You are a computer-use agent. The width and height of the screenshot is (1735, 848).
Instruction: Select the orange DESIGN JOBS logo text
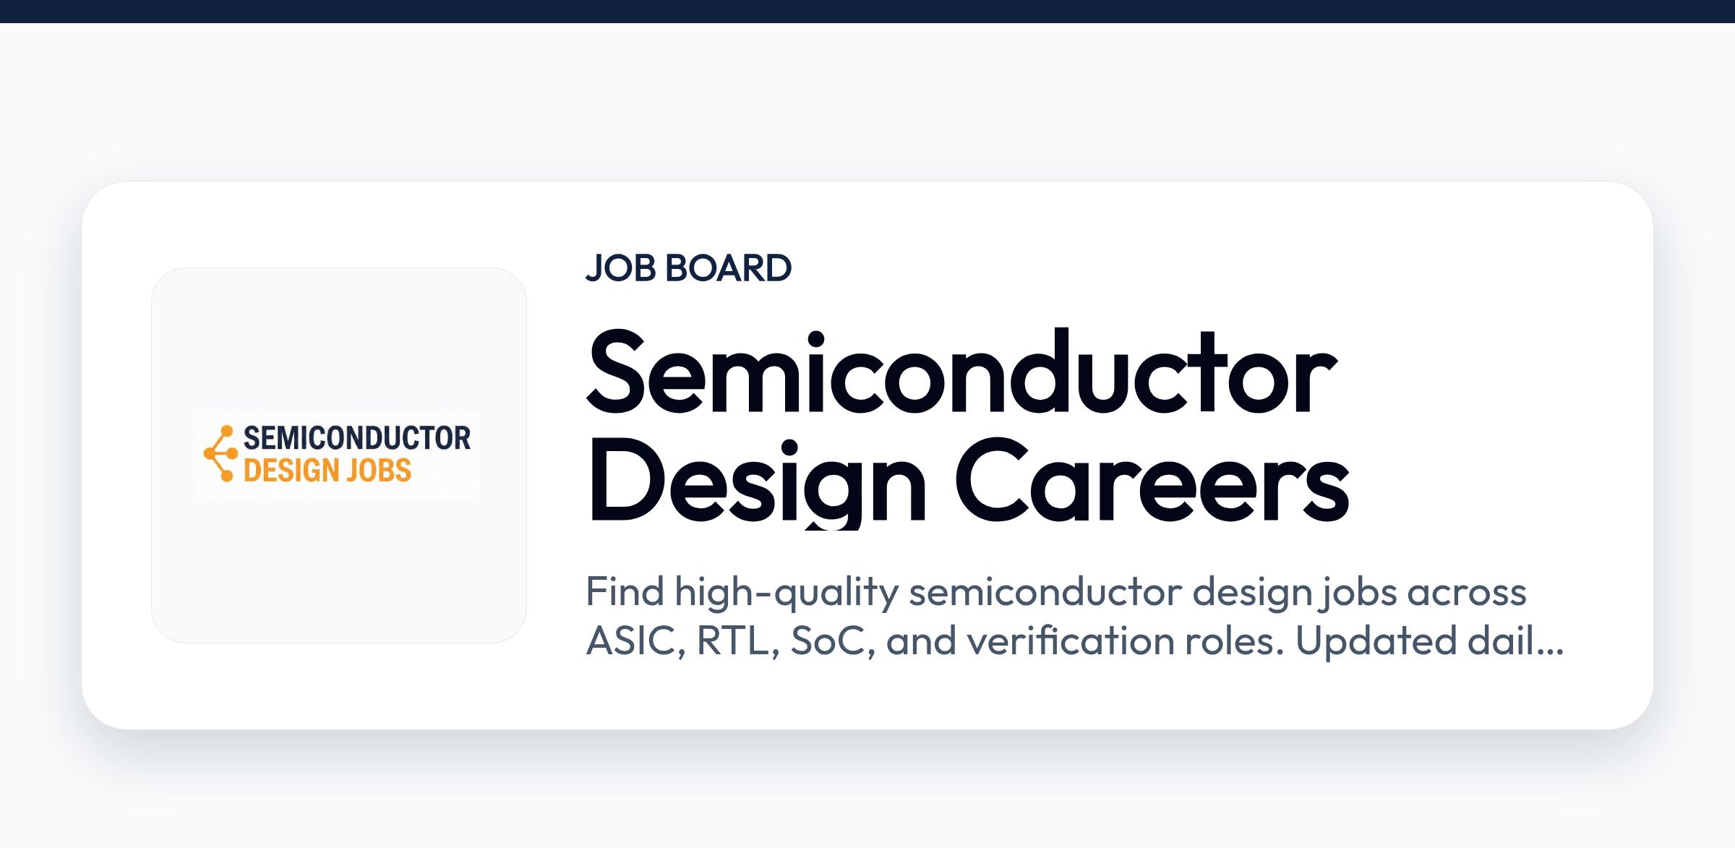(x=327, y=470)
